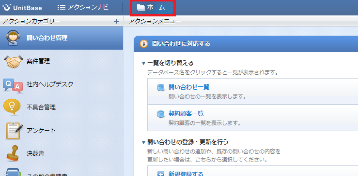
Task: Open the アンケート category
Action: 41,131
